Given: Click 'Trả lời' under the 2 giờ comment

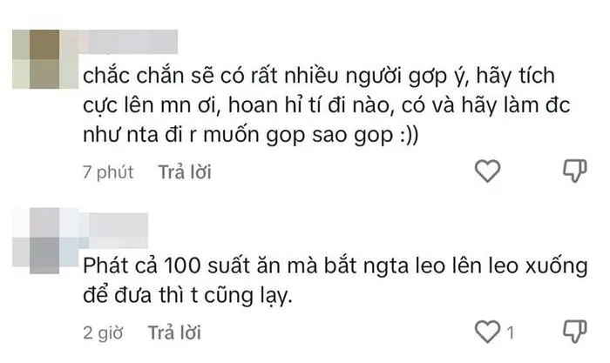Looking at the screenshot, I should (174, 333).
